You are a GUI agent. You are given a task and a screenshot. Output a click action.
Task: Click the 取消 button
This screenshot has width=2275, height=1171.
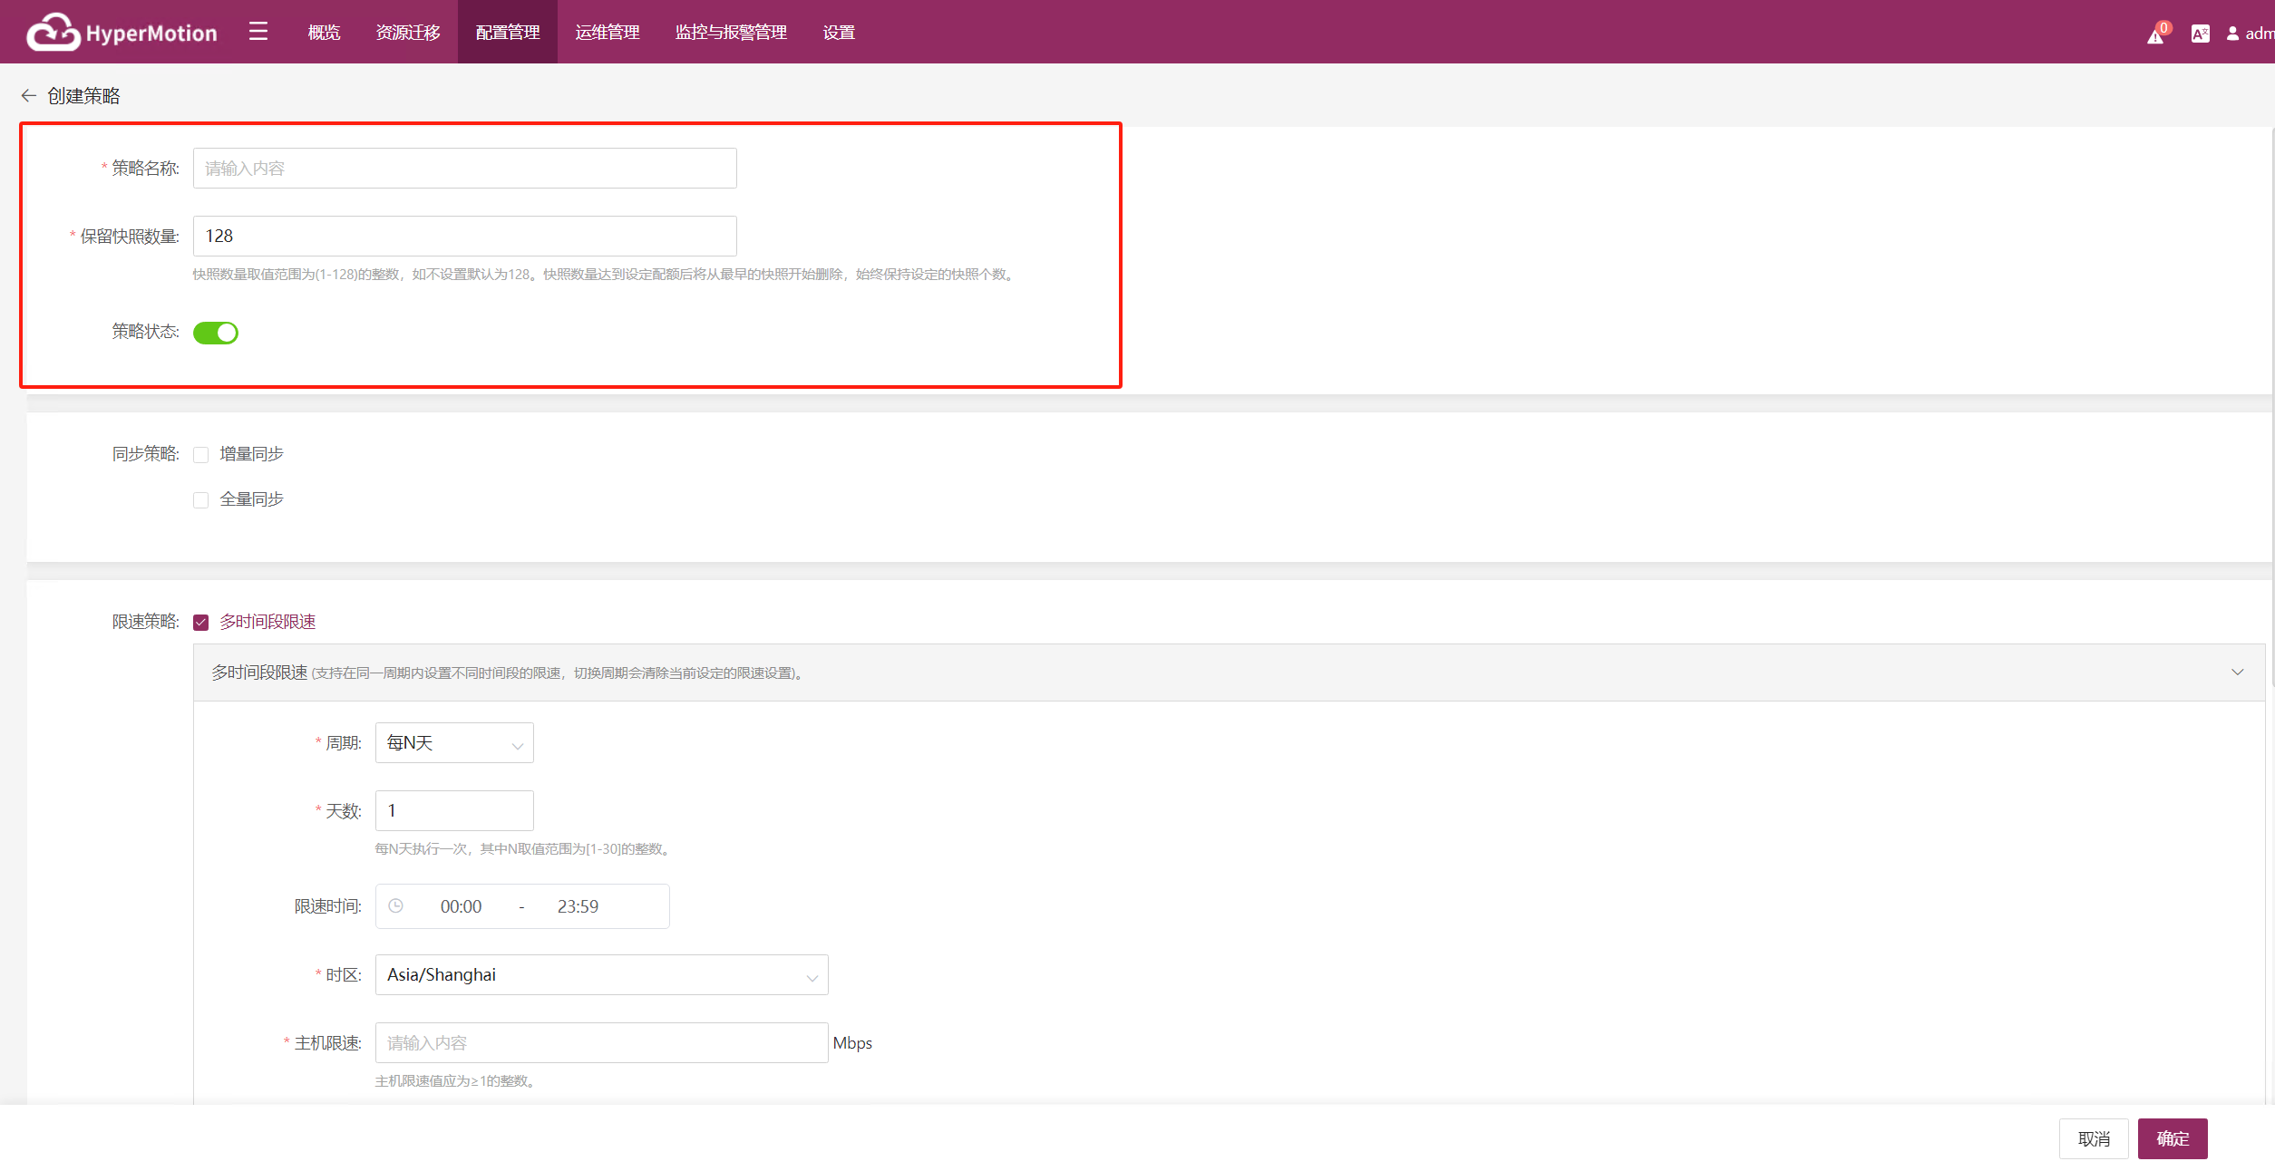pyautogui.click(x=2094, y=1138)
